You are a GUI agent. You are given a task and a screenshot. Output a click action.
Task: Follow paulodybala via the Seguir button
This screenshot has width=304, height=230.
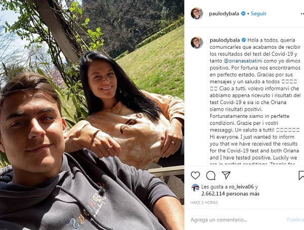pyautogui.click(x=258, y=14)
